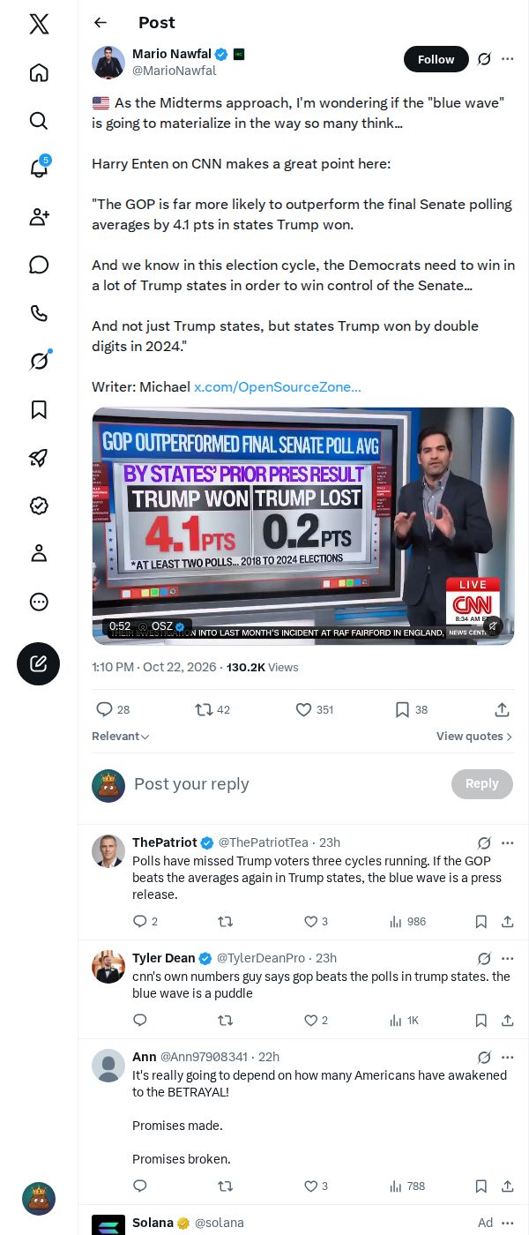
Task: Open the More circle menu in sidebar
Action: click(39, 602)
